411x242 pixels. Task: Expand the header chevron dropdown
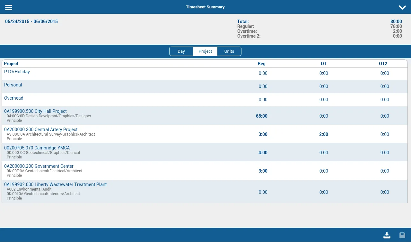[402, 7]
